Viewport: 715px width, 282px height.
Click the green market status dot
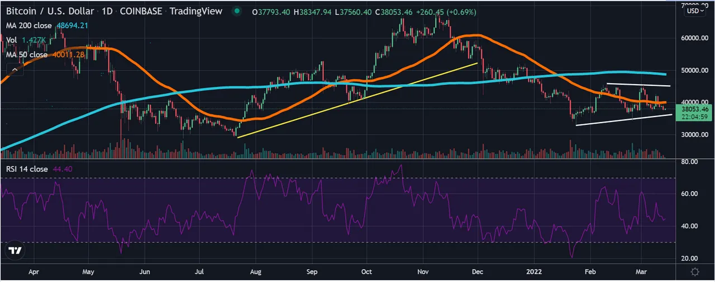(238, 11)
